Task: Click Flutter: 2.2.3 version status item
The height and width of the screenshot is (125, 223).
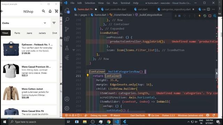Action: click(x=168, y=115)
